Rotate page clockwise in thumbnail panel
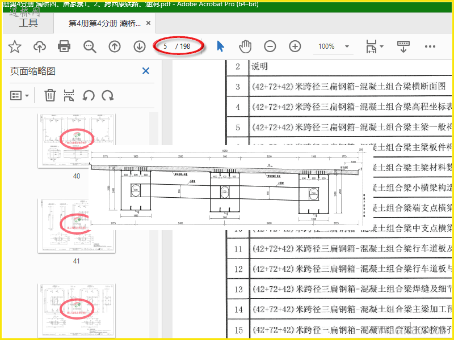This screenshot has width=454, height=340. [108, 95]
